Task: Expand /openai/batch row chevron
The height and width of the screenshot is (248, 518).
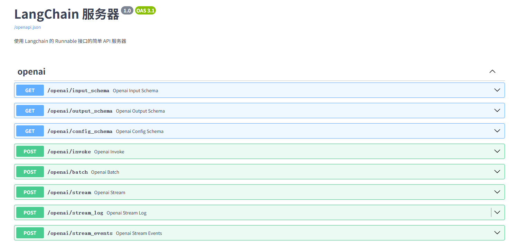Action: (x=497, y=172)
